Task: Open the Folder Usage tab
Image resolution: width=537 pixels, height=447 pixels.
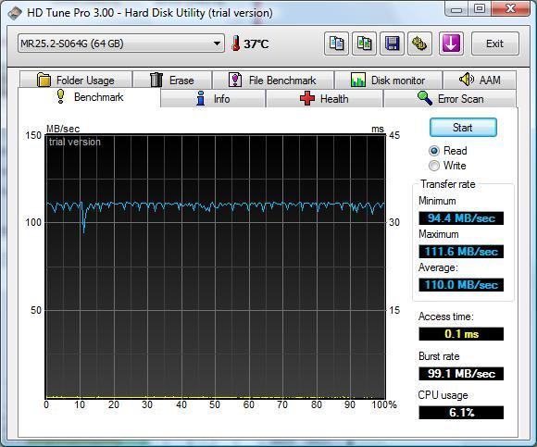Action: [x=76, y=81]
